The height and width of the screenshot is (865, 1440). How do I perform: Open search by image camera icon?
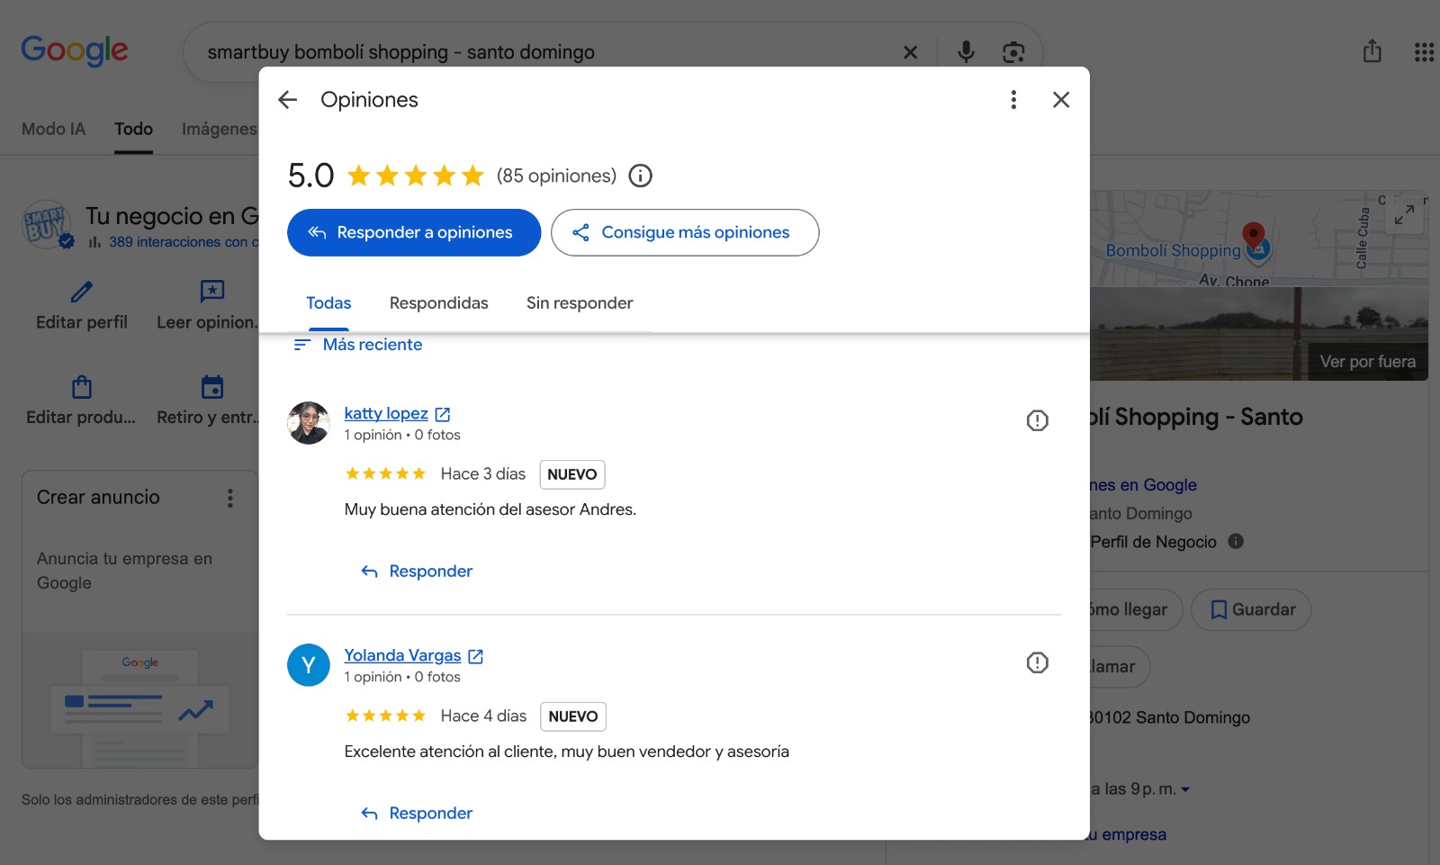click(1013, 52)
